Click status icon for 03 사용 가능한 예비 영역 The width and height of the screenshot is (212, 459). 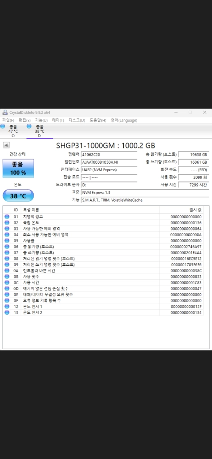[x=7, y=229]
